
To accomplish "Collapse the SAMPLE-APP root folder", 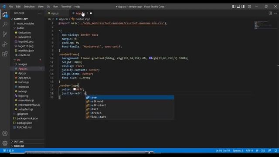I will pyautogui.click(x=21, y=19).
